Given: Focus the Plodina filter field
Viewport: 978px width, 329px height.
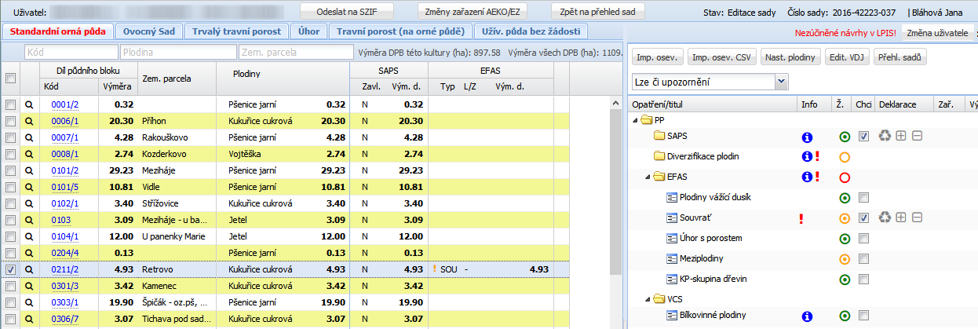Looking at the screenshot, I should click(178, 52).
